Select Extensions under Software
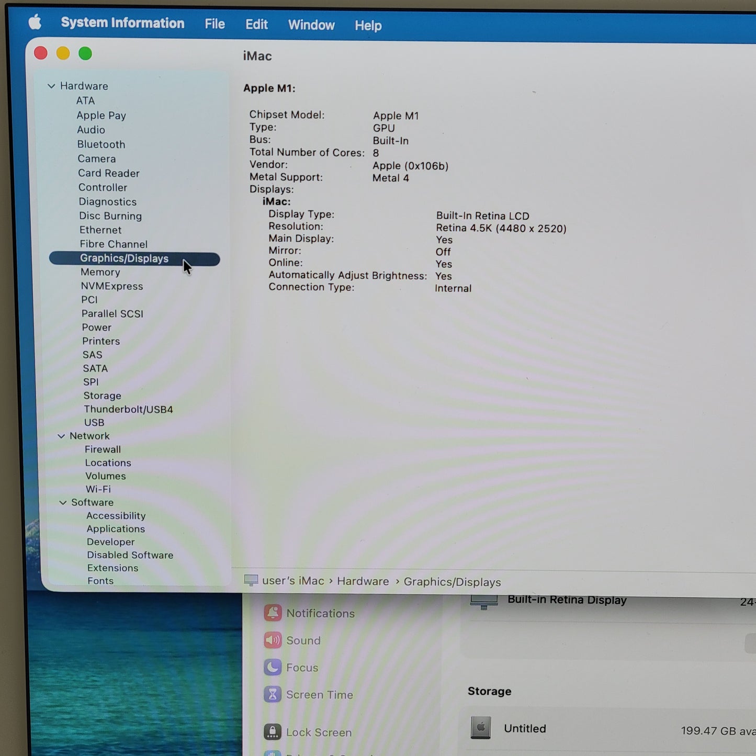 pyautogui.click(x=113, y=568)
